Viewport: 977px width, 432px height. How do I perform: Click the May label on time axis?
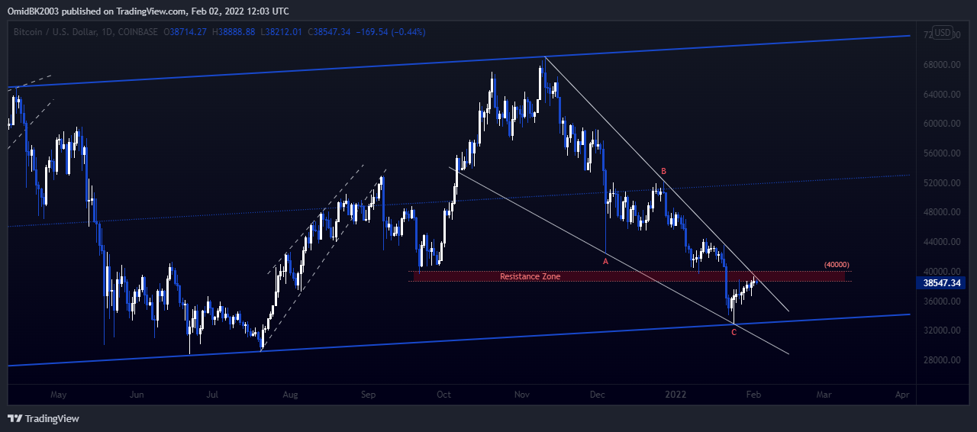click(59, 395)
